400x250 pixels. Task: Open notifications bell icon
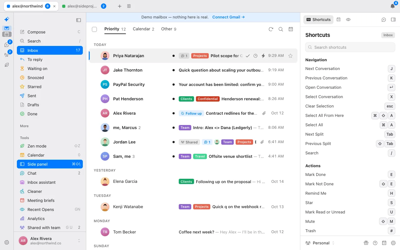click(x=392, y=6)
